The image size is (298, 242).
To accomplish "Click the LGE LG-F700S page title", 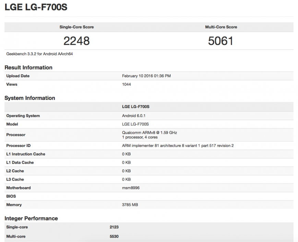I will tap(36, 7).
